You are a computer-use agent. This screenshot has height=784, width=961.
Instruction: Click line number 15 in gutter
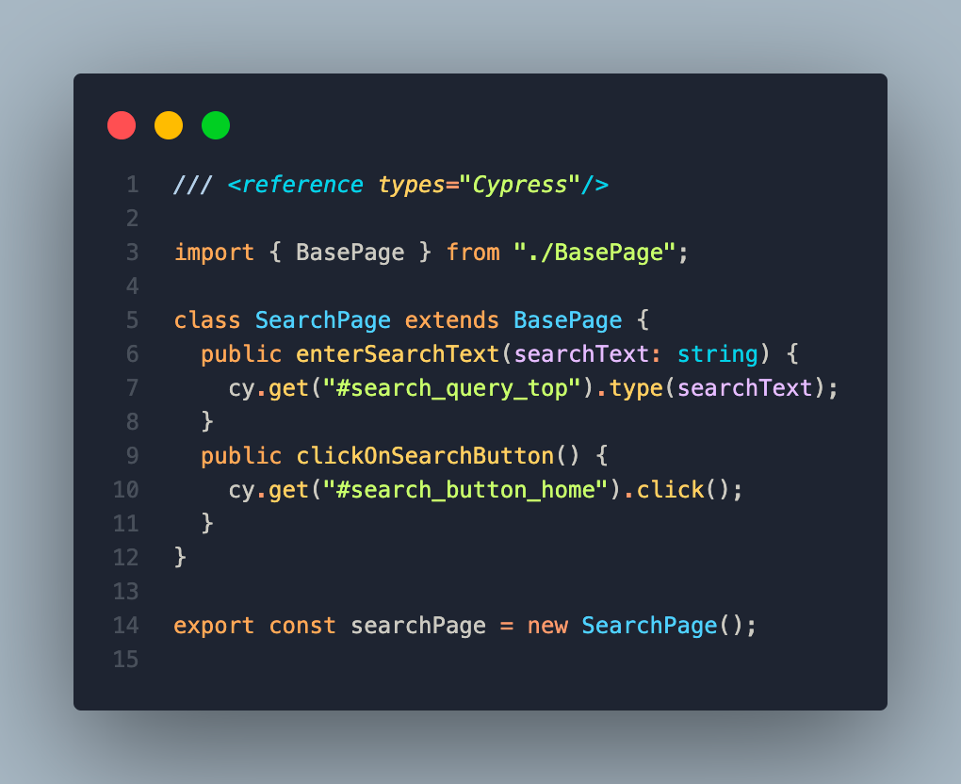point(125,660)
